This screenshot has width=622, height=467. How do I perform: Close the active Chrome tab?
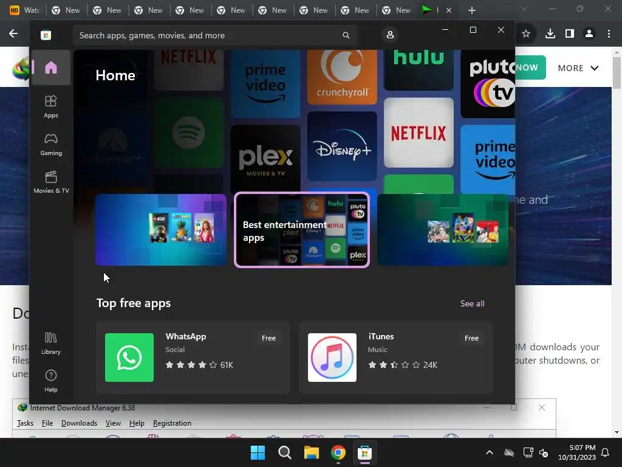pyautogui.click(x=449, y=10)
